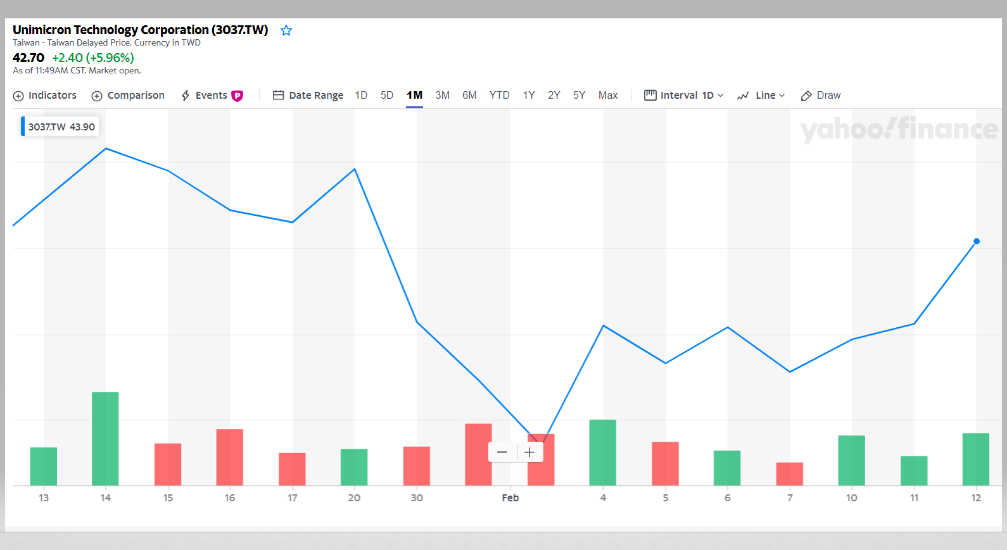Click the Comparison button text
The width and height of the screenshot is (1007, 550).
coord(136,95)
